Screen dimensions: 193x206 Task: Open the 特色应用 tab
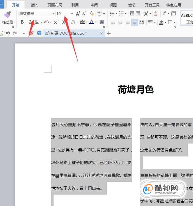click(174, 5)
